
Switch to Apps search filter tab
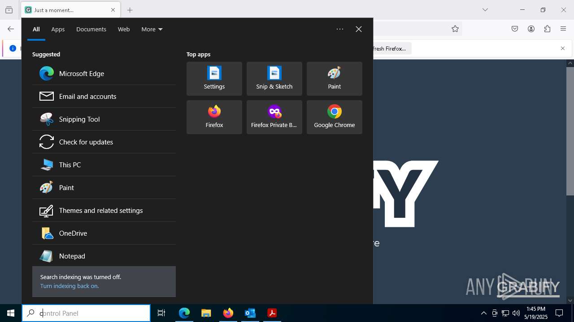pos(58,29)
